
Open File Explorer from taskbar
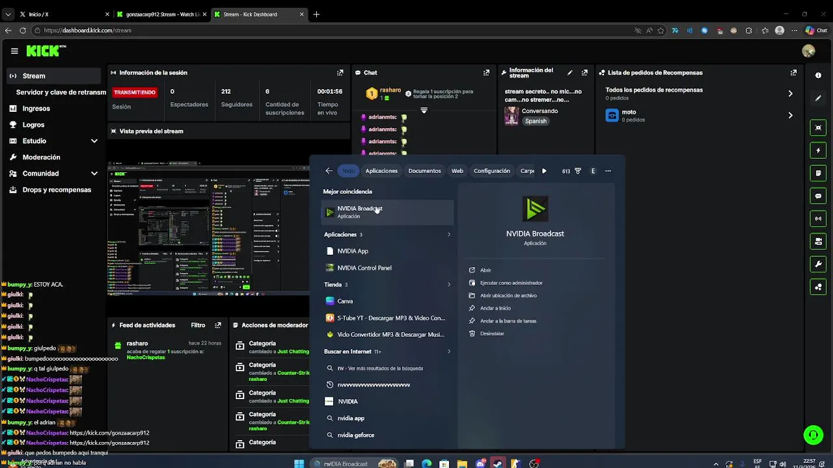(461, 463)
